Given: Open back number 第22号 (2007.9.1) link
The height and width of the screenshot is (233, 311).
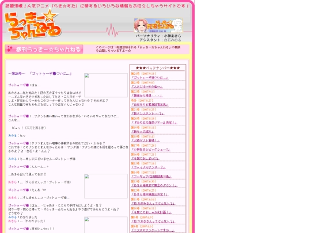Looking at the screenshot, I should tap(147, 96).
